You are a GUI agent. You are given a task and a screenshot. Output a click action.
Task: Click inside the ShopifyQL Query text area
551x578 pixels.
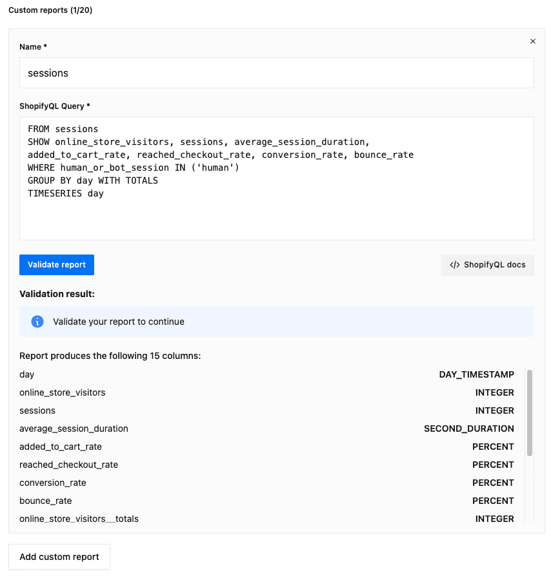276,178
